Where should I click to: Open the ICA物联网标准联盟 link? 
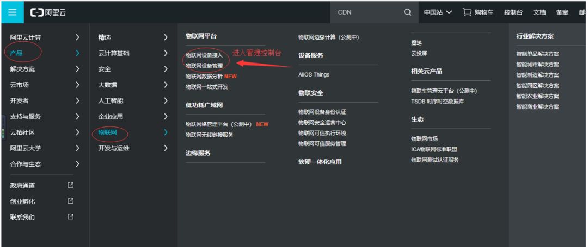(434, 149)
